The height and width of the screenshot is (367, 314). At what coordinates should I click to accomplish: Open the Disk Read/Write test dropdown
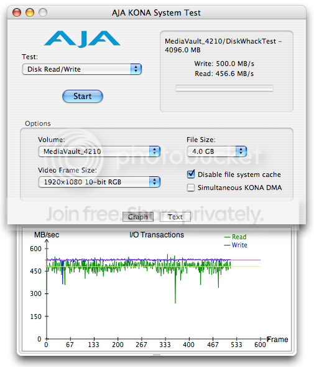click(82, 69)
